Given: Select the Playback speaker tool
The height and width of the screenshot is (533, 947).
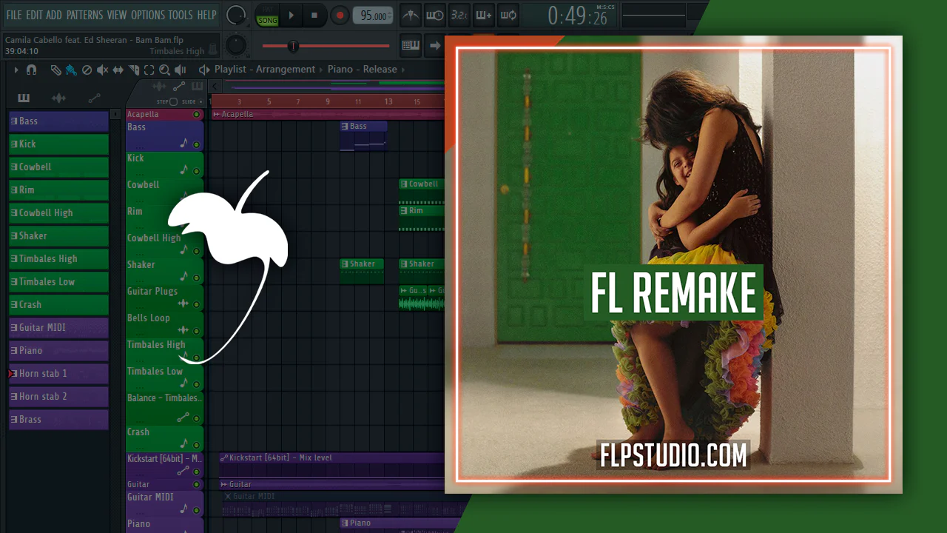Looking at the screenshot, I should click(181, 70).
